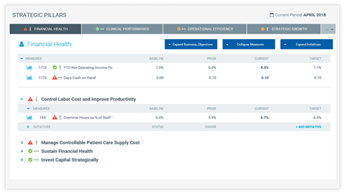Image resolution: width=345 pixels, height=194 pixels.
Task: Open chart for measure 1776
Action: (x=29, y=78)
